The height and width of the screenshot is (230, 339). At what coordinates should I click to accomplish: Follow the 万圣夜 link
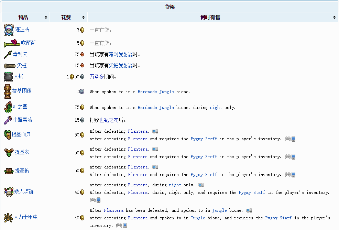97,77
